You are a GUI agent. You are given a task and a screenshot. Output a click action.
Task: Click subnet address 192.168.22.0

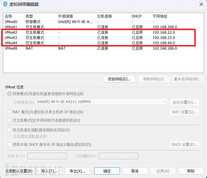point(164,32)
